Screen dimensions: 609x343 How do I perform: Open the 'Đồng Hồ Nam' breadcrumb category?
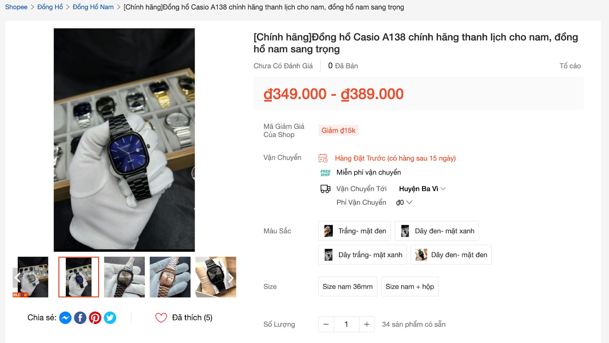pyautogui.click(x=92, y=6)
